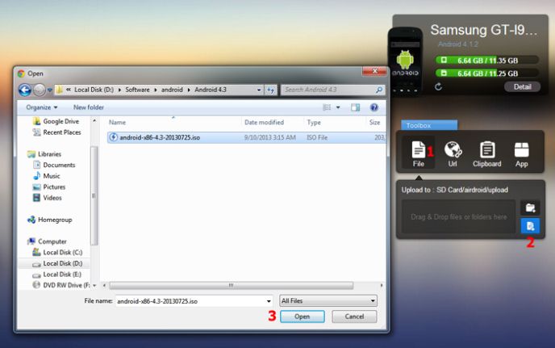
Task: Expand the File name history dropdown
Action: (x=269, y=300)
